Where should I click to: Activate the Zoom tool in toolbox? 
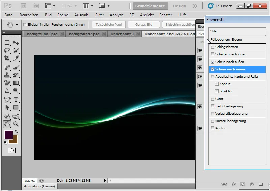[x=16, y=124]
